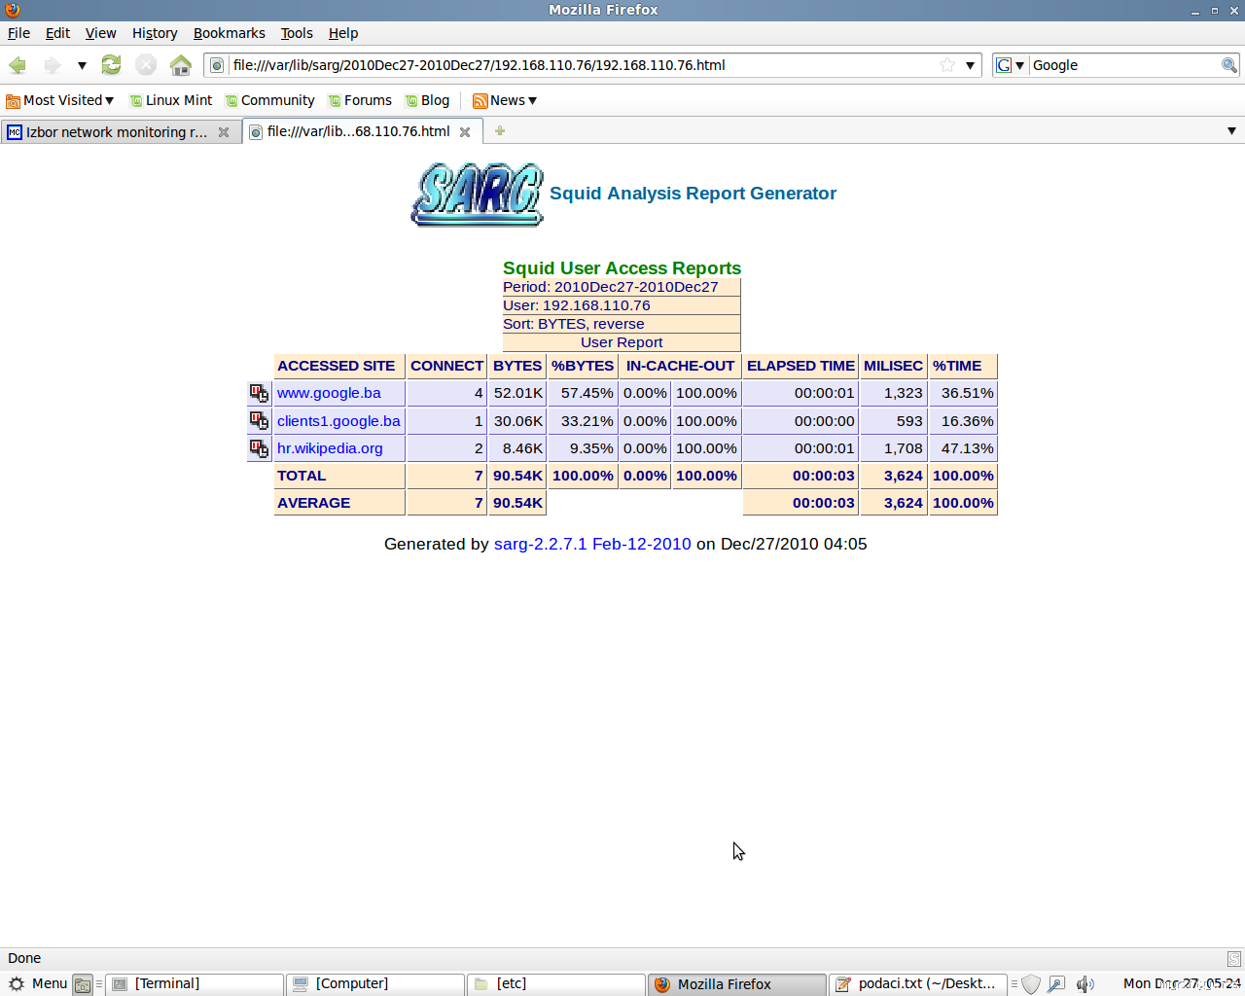Switch to the etc folder window

pyautogui.click(x=556, y=984)
